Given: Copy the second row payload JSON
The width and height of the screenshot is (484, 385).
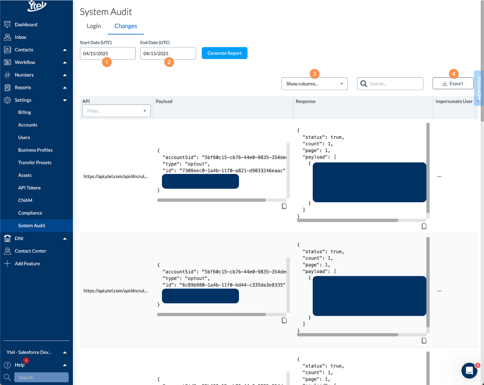Looking at the screenshot, I should pyautogui.click(x=284, y=320).
